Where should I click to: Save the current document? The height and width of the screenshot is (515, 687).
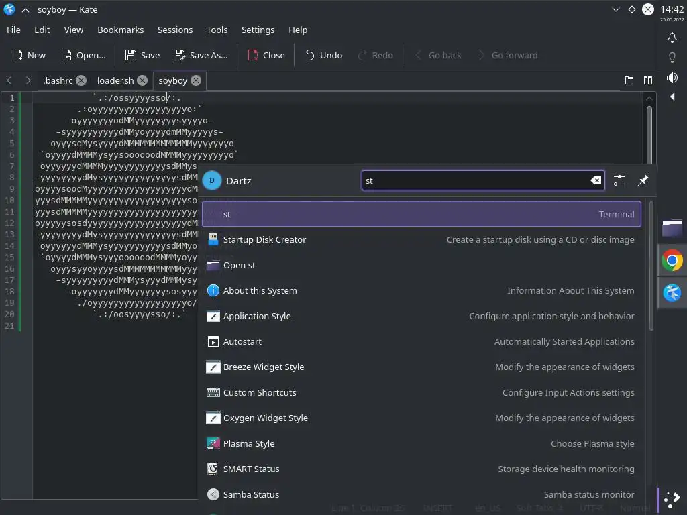click(x=142, y=55)
